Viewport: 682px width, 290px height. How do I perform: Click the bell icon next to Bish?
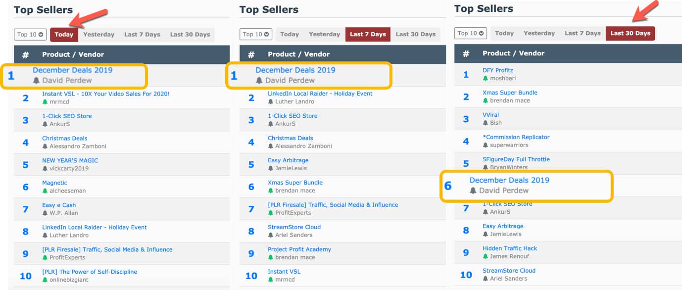click(x=486, y=123)
